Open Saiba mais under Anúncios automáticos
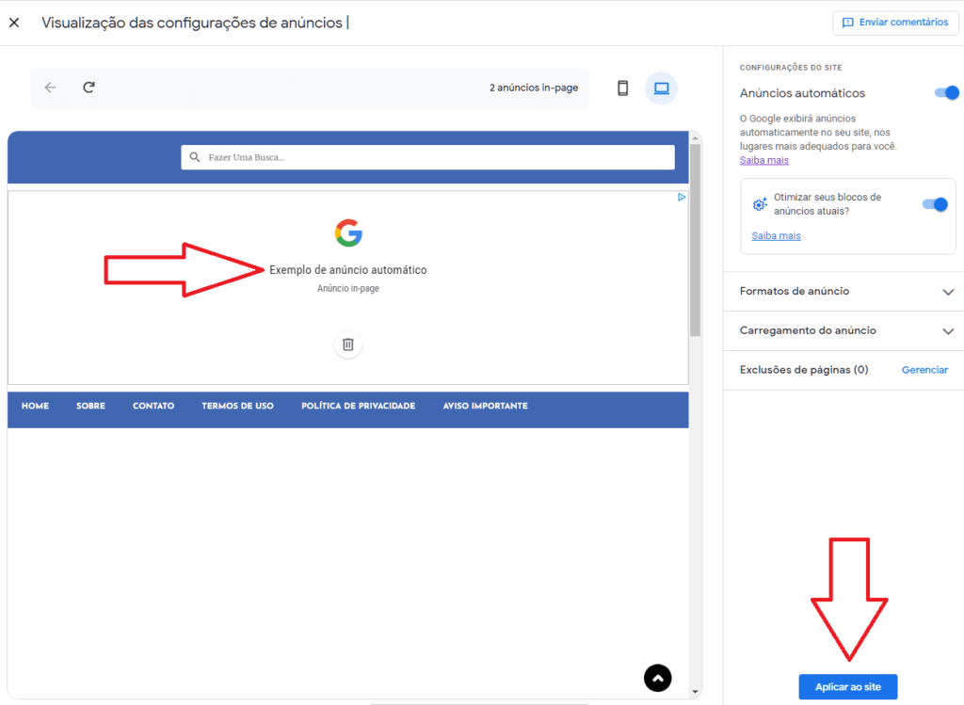 [x=763, y=160]
